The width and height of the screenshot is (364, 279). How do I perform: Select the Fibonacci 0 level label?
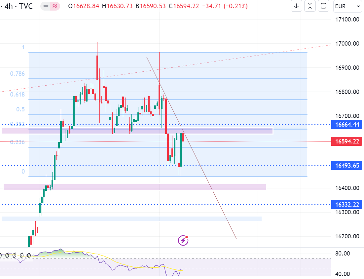23,172
